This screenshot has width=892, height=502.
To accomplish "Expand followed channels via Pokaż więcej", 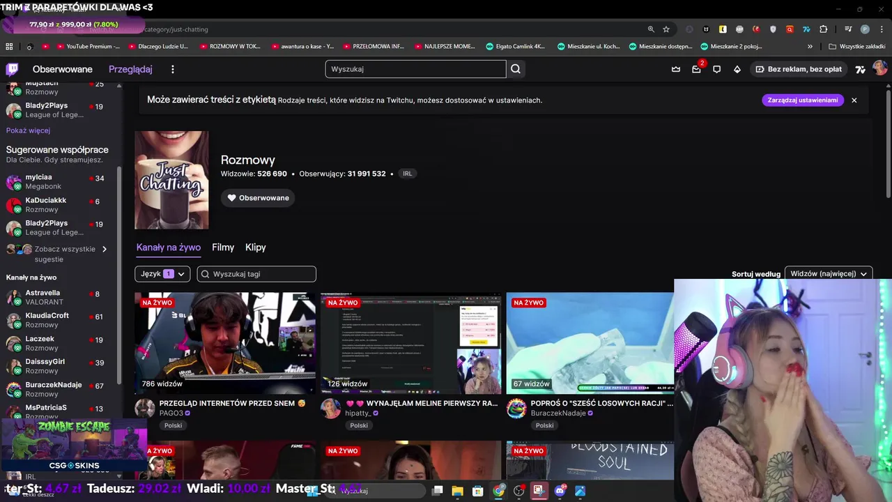I will (x=28, y=130).
